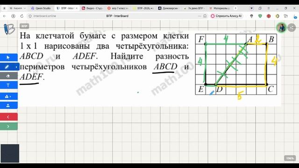Bookmark this page icon

click(x=205, y=16)
